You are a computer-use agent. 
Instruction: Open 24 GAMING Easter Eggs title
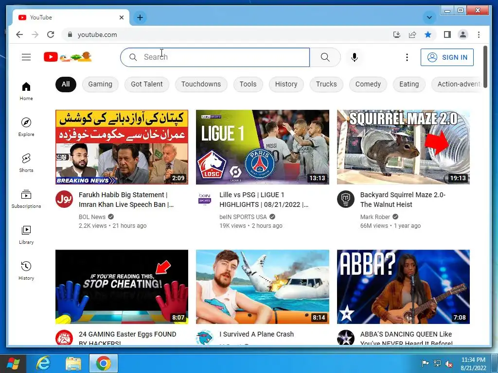[127, 338]
